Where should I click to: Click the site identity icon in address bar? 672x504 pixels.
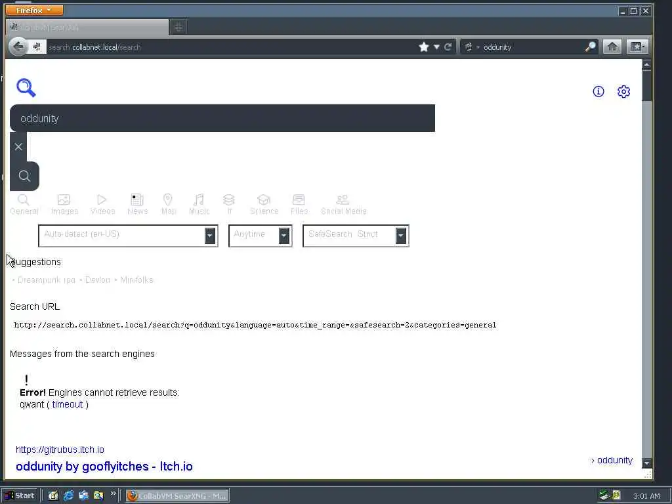37,47
